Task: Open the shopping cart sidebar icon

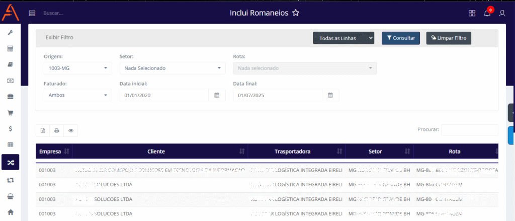Action: [x=10, y=112]
